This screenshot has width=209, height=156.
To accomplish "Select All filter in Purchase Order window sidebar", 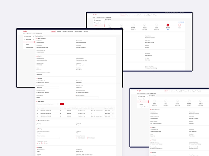I will tap(29, 42).
